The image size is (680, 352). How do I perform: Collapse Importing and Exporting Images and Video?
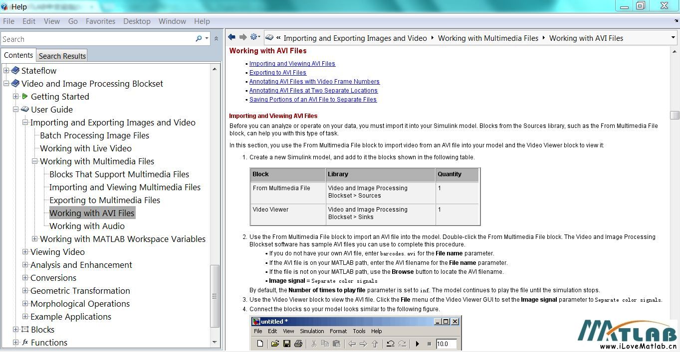tap(25, 122)
